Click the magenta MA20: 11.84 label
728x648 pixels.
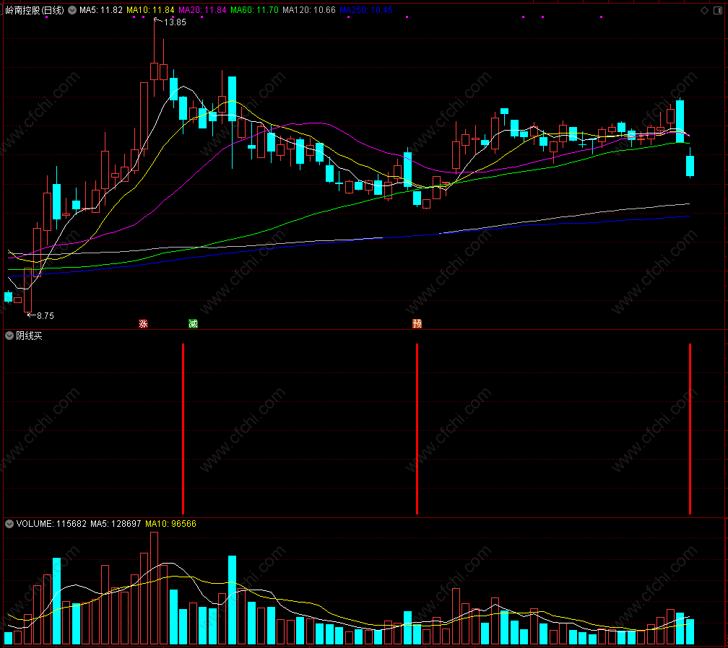202,10
